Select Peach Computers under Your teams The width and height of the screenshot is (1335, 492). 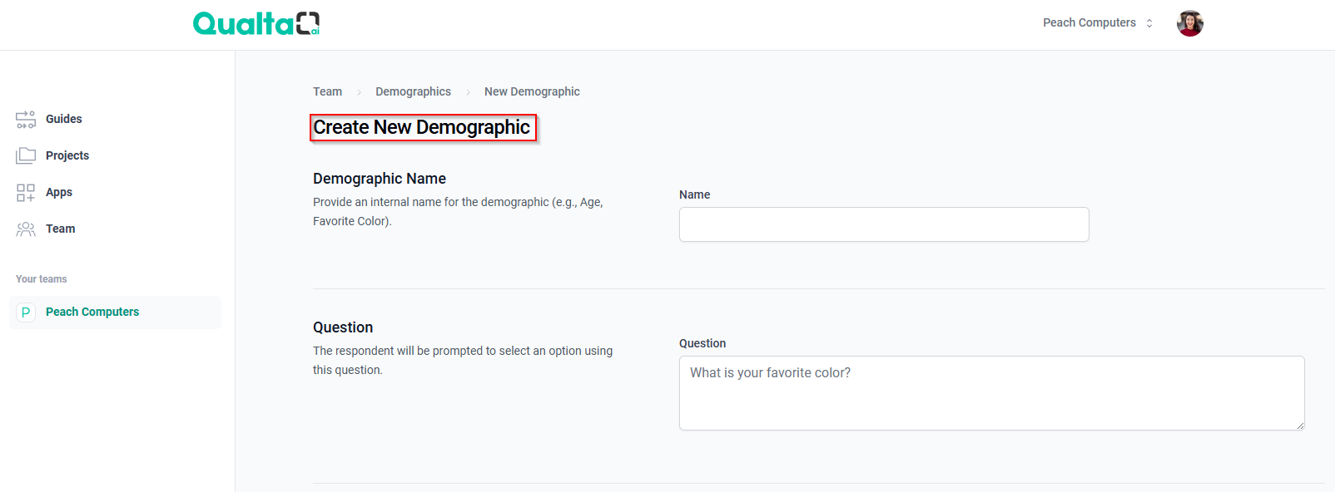[115, 312]
